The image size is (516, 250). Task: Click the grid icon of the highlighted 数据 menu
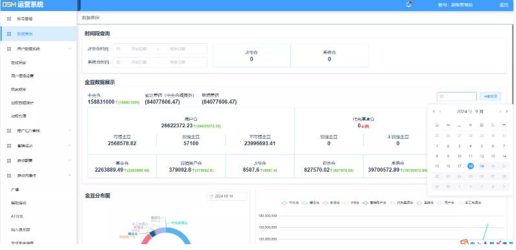9,34
